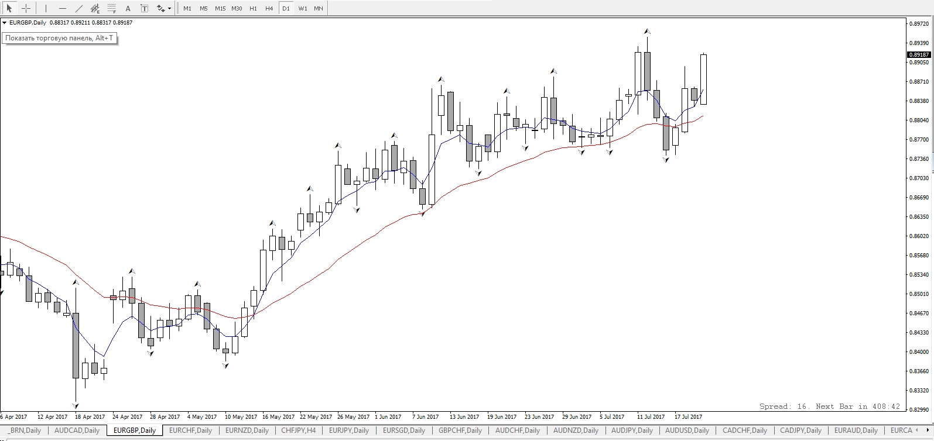Click the 18 Apr 2017 date label
The image size is (934, 441).
click(90, 417)
